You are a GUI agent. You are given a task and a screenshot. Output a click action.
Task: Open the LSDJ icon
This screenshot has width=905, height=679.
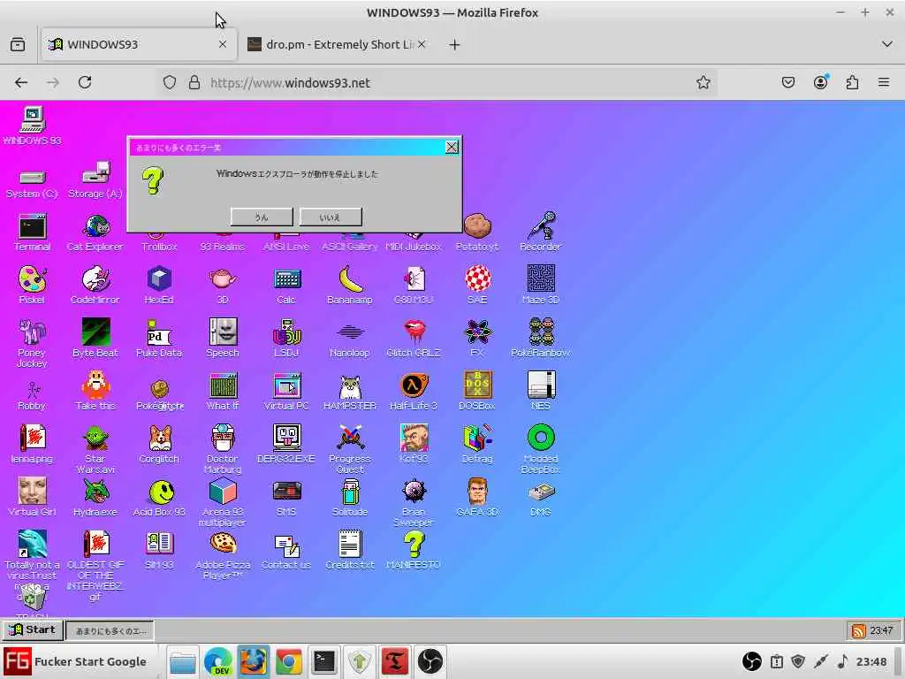pos(286,339)
